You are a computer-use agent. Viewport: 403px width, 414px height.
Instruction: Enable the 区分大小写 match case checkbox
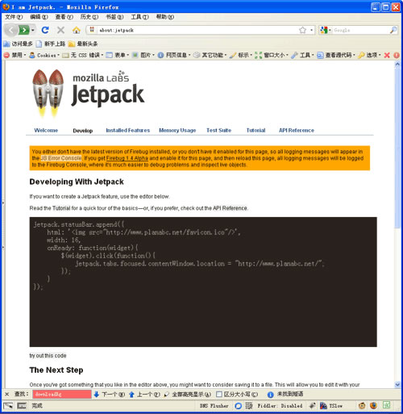[219, 395]
